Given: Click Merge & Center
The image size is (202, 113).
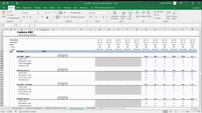Looking at the screenshot, I should tap(78, 17).
